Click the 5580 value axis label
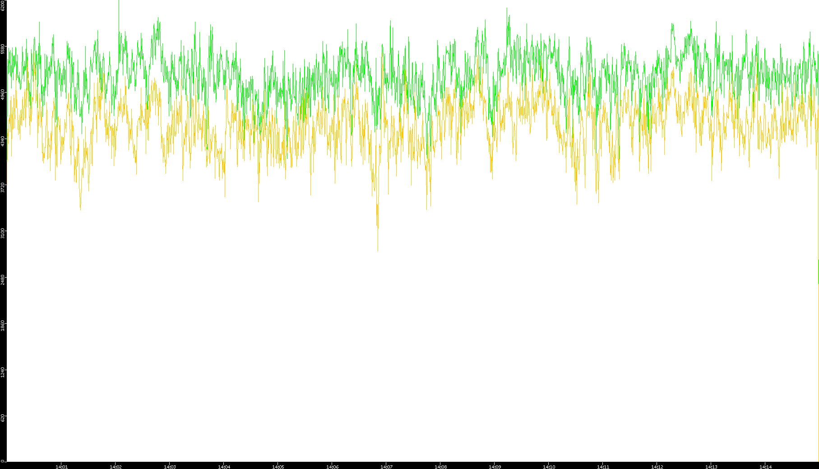Viewport: 819px width, 469px height. pyautogui.click(x=3, y=49)
